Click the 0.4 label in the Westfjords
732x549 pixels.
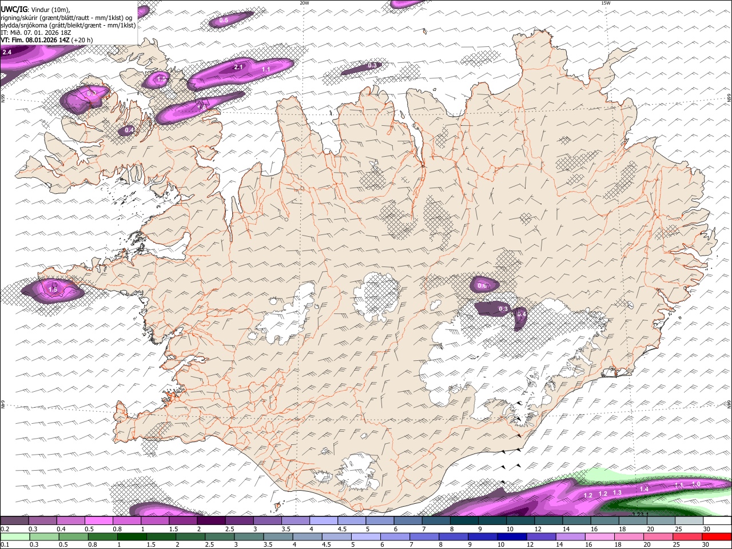(129, 130)
